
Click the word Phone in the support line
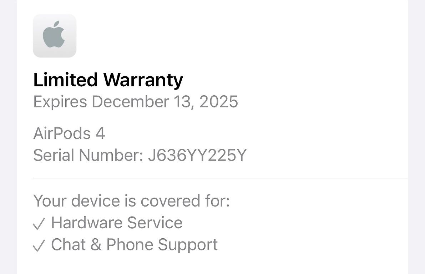[x=130, y=244]
